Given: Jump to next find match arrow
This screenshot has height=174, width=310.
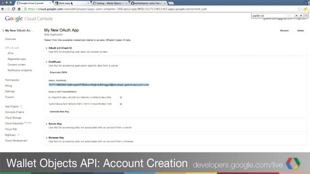Looking at the screenshot, I should pos(301,15).
